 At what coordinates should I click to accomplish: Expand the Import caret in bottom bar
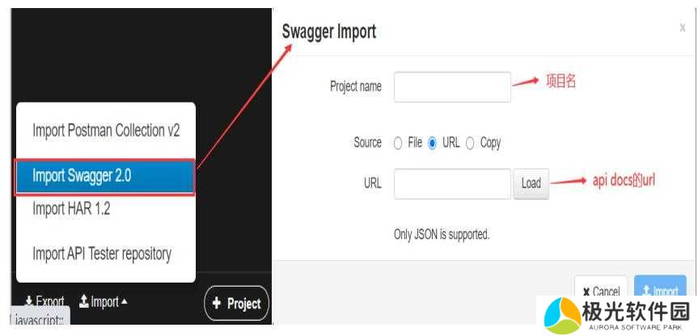(x=125, y=302)
